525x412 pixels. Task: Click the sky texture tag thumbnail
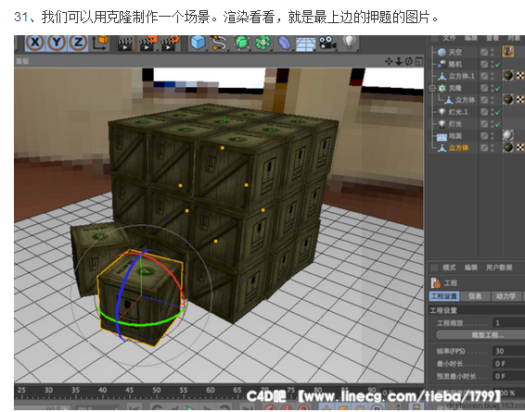508,52
